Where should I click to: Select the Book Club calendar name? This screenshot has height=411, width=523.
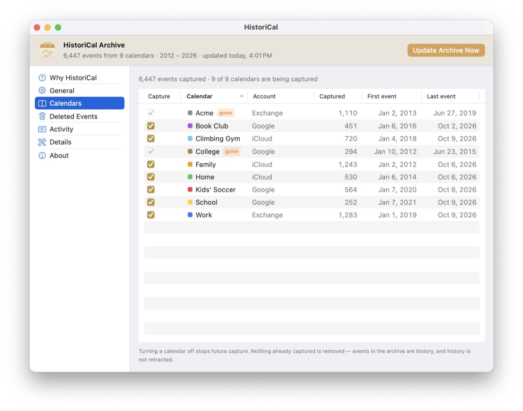[212, 126]
